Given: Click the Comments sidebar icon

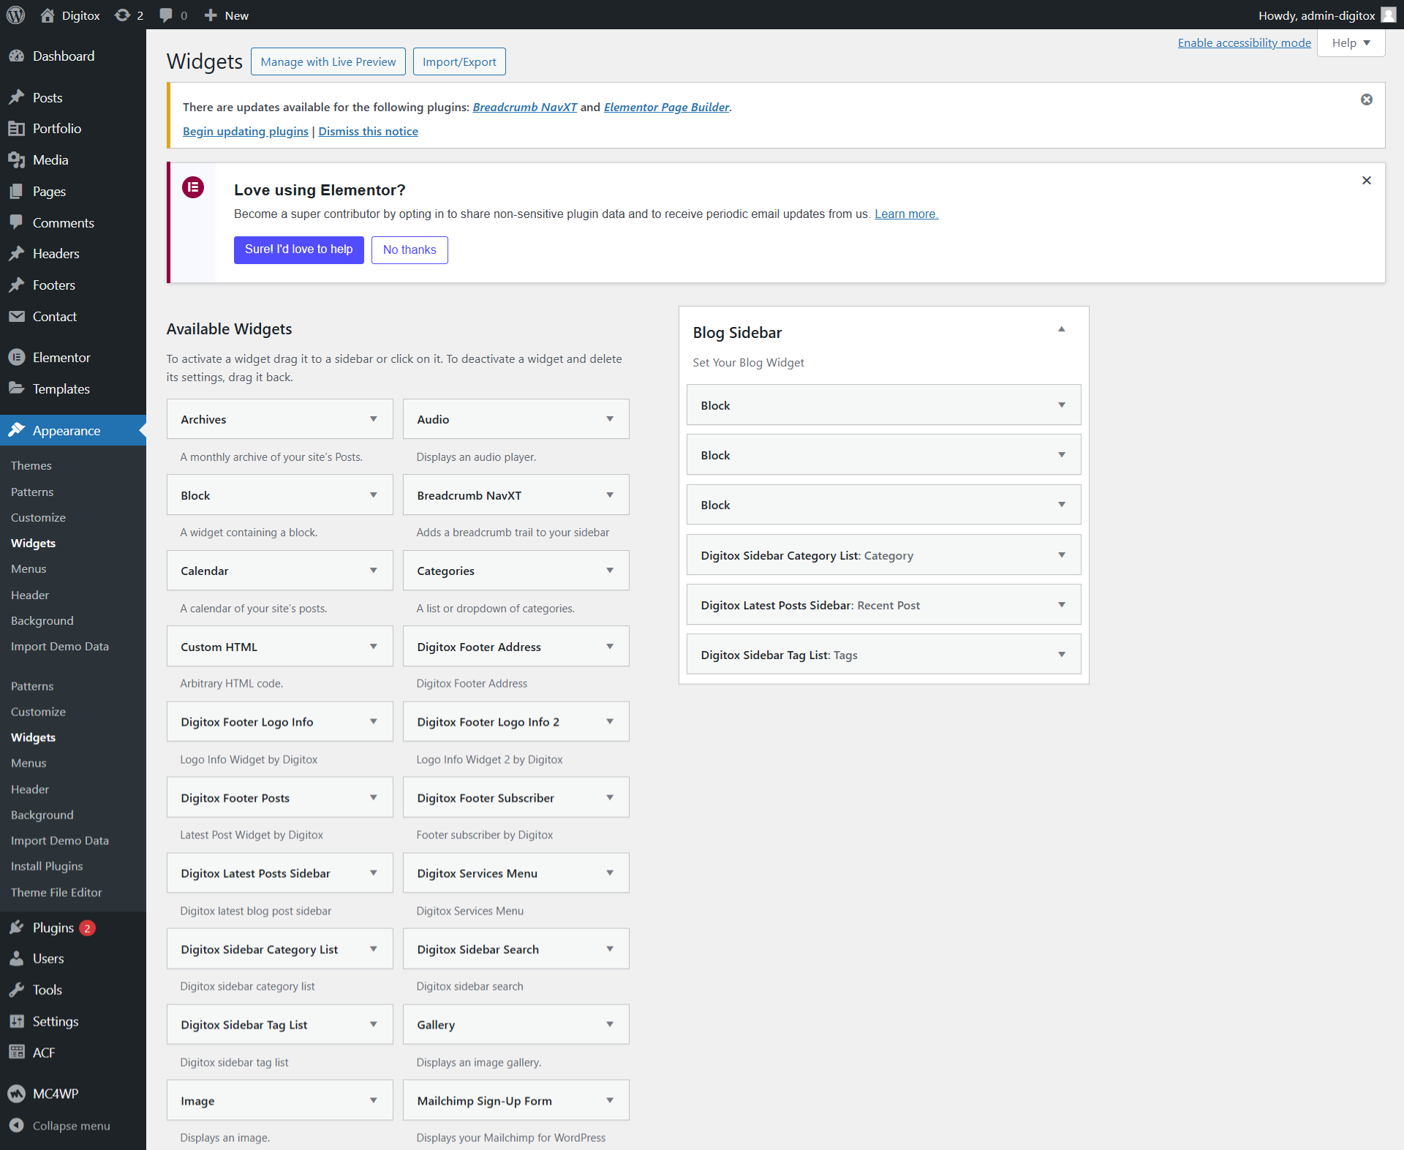Looking at the screenshot, I should [17, 222].
